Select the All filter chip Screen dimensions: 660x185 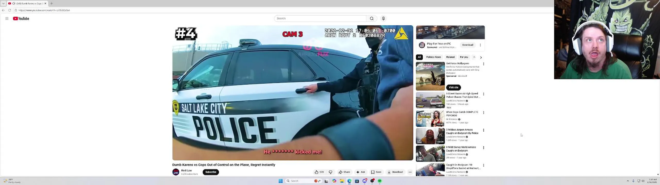pos(419,57)
